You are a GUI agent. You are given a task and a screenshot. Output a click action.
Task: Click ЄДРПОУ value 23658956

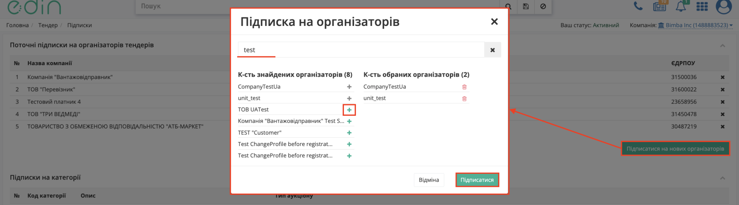click(684, 102)
